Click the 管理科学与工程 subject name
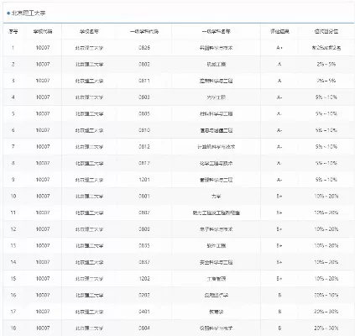355x336 pixels. (x=216, y=180)
